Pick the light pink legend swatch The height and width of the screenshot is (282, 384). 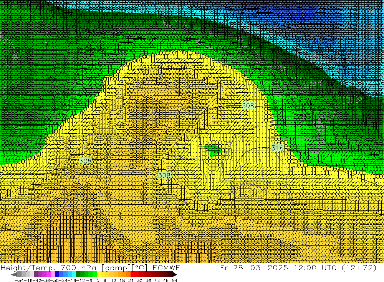[53, 274]
